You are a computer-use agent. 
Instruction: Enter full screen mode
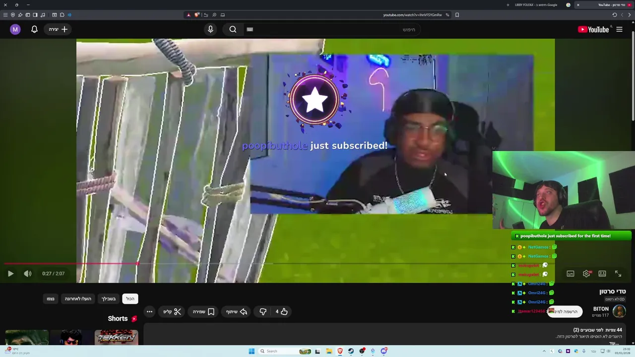point(618,274)
